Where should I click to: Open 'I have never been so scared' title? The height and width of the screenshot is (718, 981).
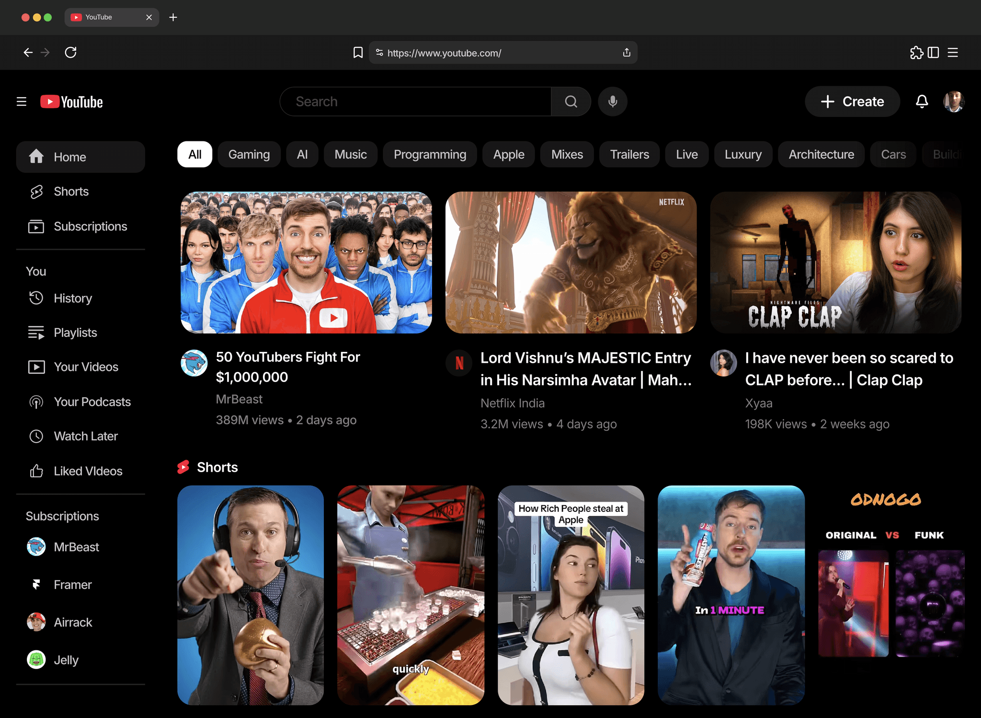point(849,369)
